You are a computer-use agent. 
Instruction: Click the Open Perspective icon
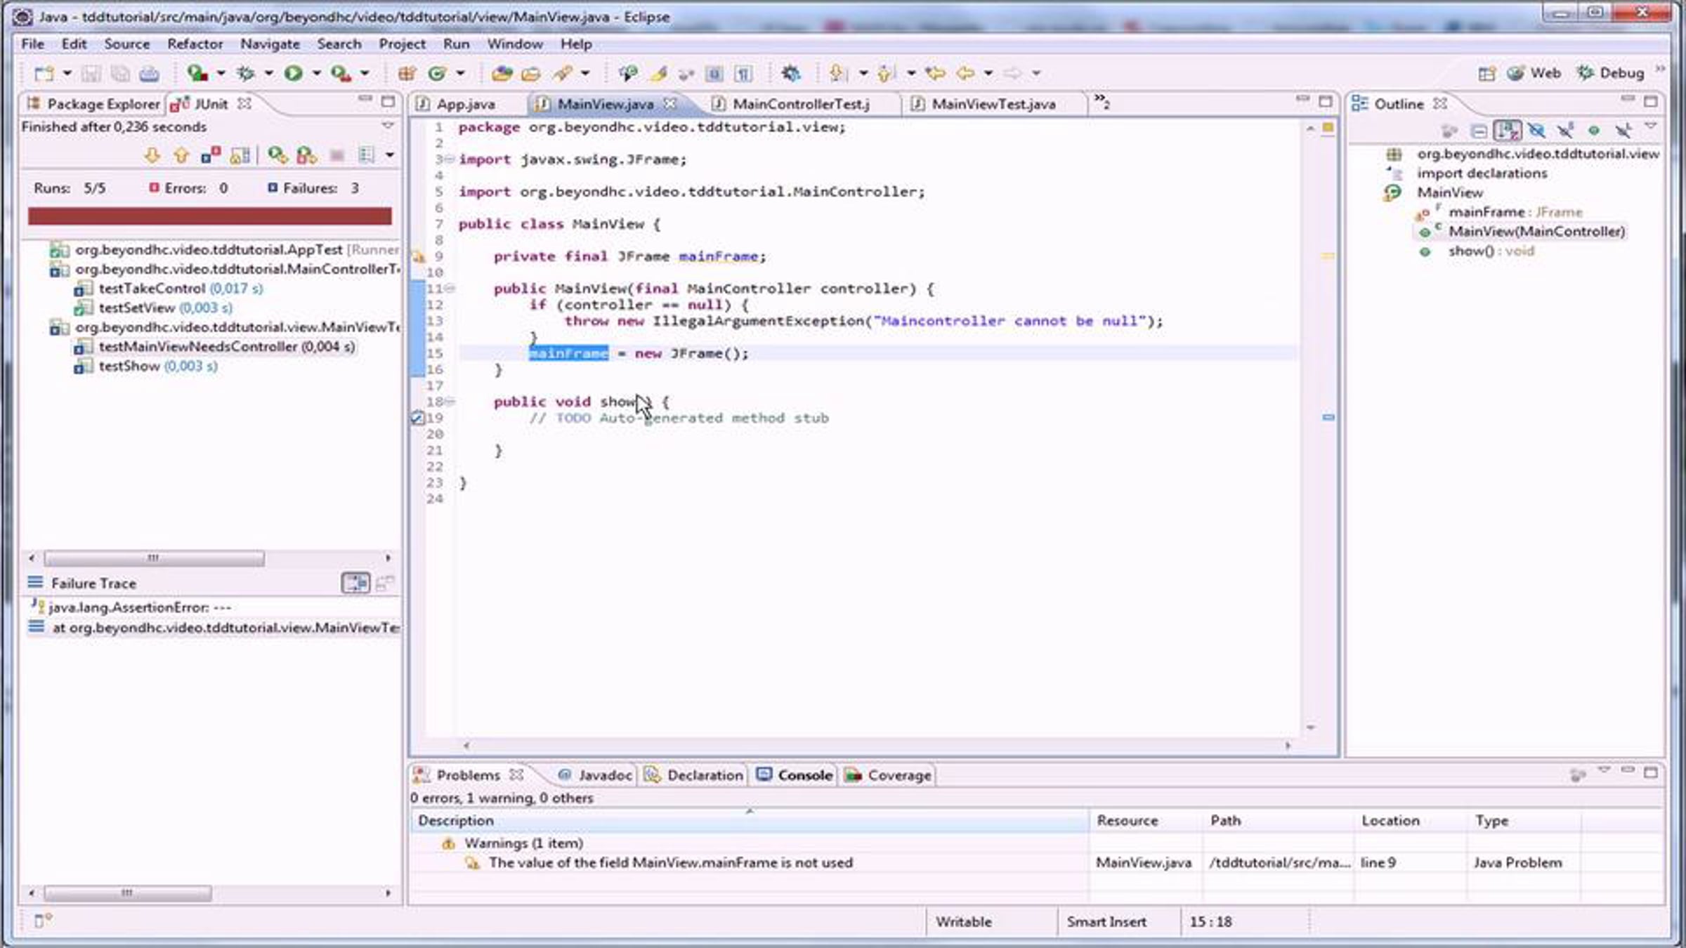(1486, 73)
